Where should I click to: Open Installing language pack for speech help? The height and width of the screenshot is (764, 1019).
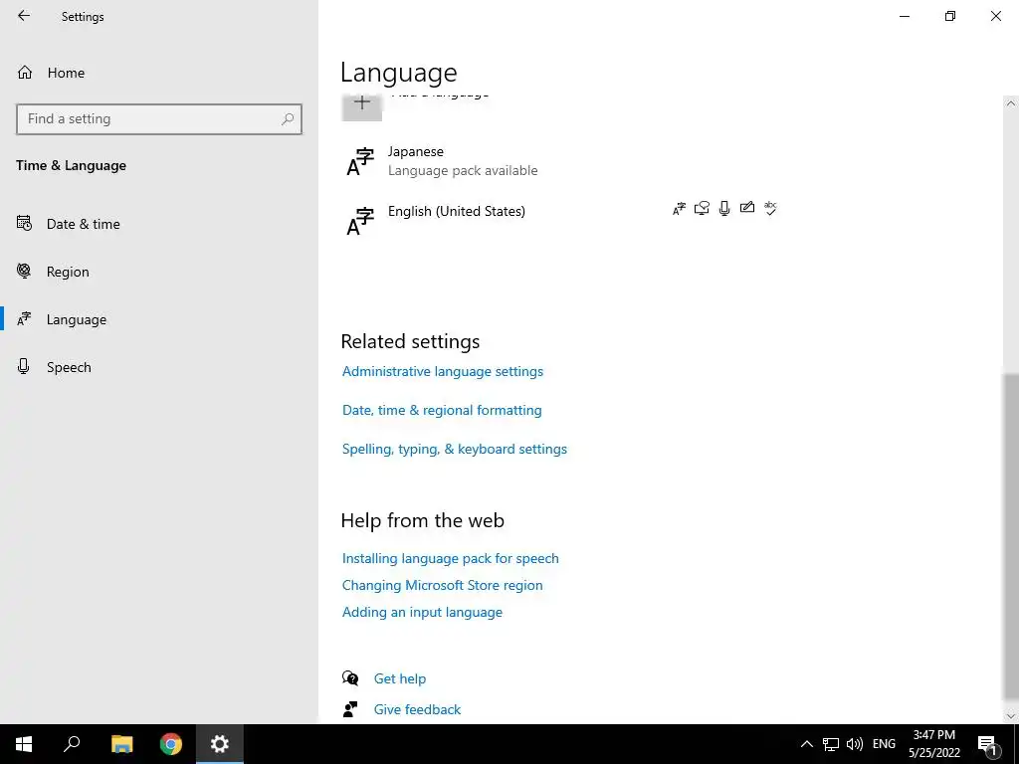[451, 559]
